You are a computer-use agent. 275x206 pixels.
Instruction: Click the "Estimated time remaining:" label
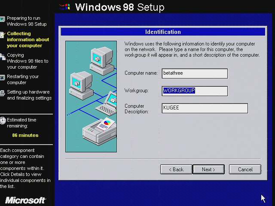[x=21, y=123]
